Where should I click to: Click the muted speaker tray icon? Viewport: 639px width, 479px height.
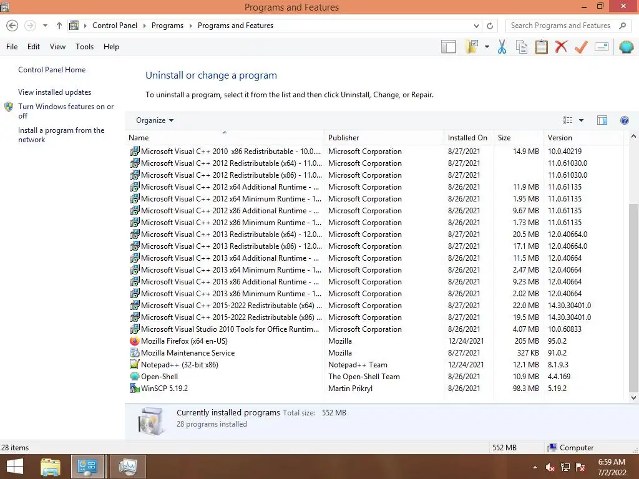[550, 467]
